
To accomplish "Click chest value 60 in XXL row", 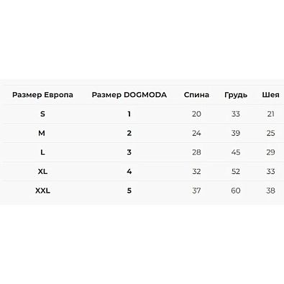I will [x=236, y=191].
